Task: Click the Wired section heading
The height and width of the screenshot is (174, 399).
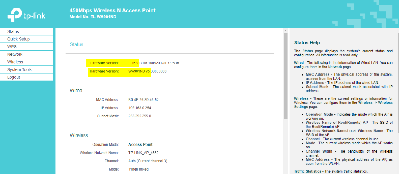Action: click(76, 91)
